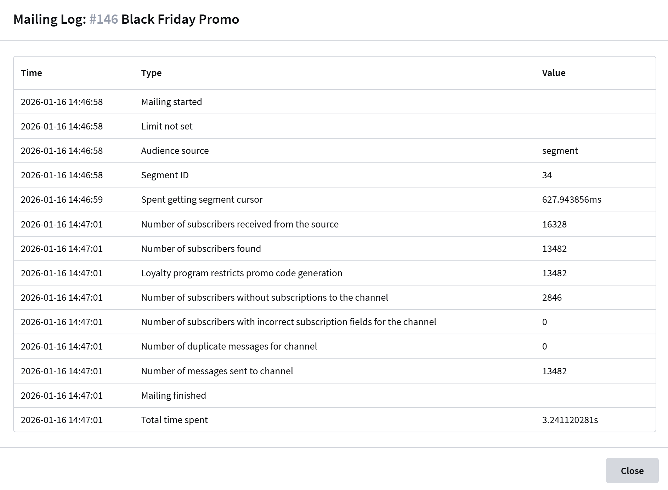Click the Type column header
Viewport: 668px width, 490px height.
click(151, 73)
